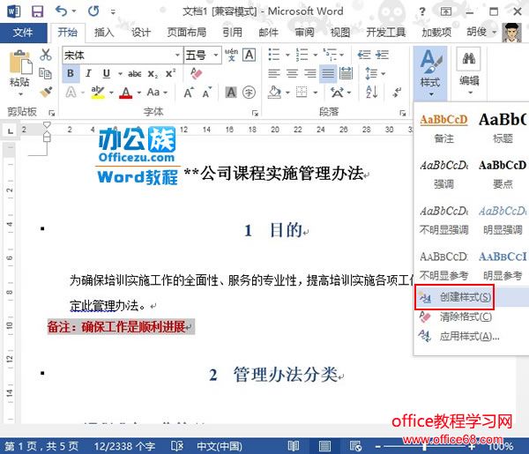Open Word Help question mark
The height and width of the screenshot is (454, 529).
(422, 11)
